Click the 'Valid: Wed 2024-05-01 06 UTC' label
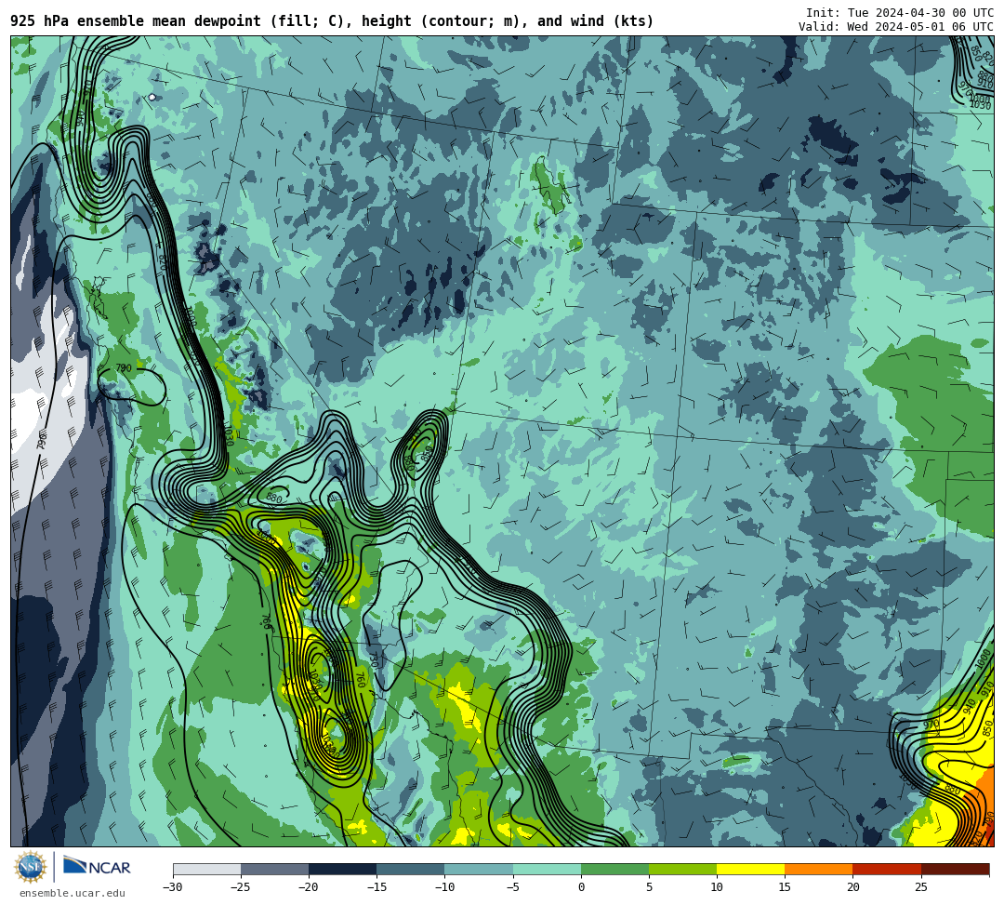The image size is (1004, 905). (x=896, y=27)
